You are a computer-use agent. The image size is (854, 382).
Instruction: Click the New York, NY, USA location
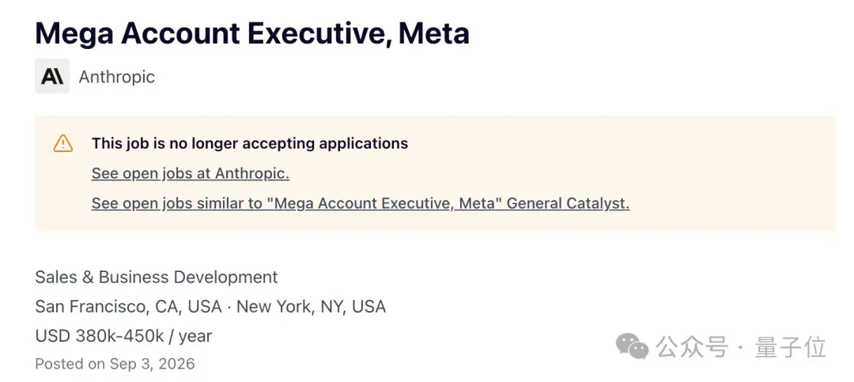tap(311, 306)
